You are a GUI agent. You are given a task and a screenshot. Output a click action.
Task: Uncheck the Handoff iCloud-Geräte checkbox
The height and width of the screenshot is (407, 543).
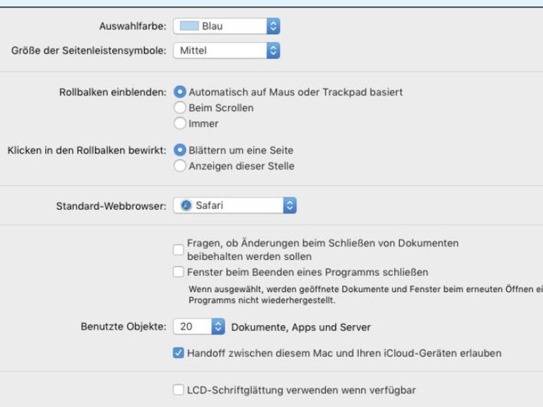point(178,353)
